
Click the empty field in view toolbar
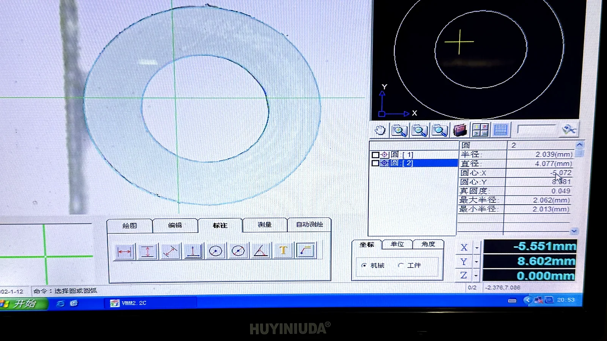point(536,130)
